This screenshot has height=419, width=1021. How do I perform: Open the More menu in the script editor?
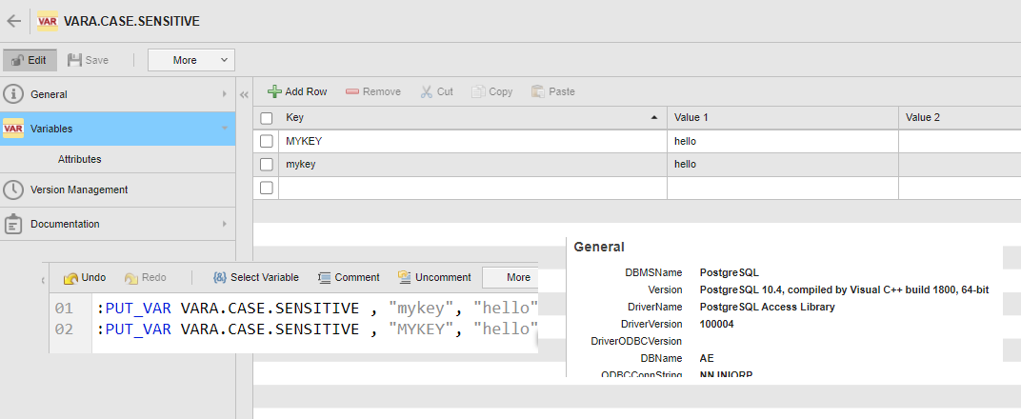click(510, 277)
